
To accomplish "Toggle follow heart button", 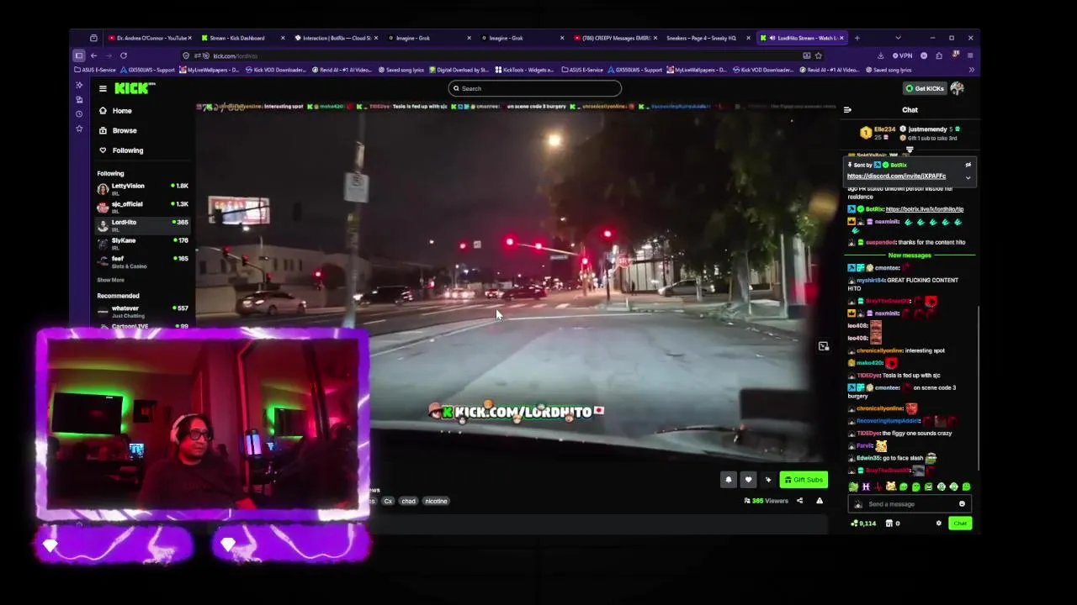I will pyautogui.click(x=748, y=480).
